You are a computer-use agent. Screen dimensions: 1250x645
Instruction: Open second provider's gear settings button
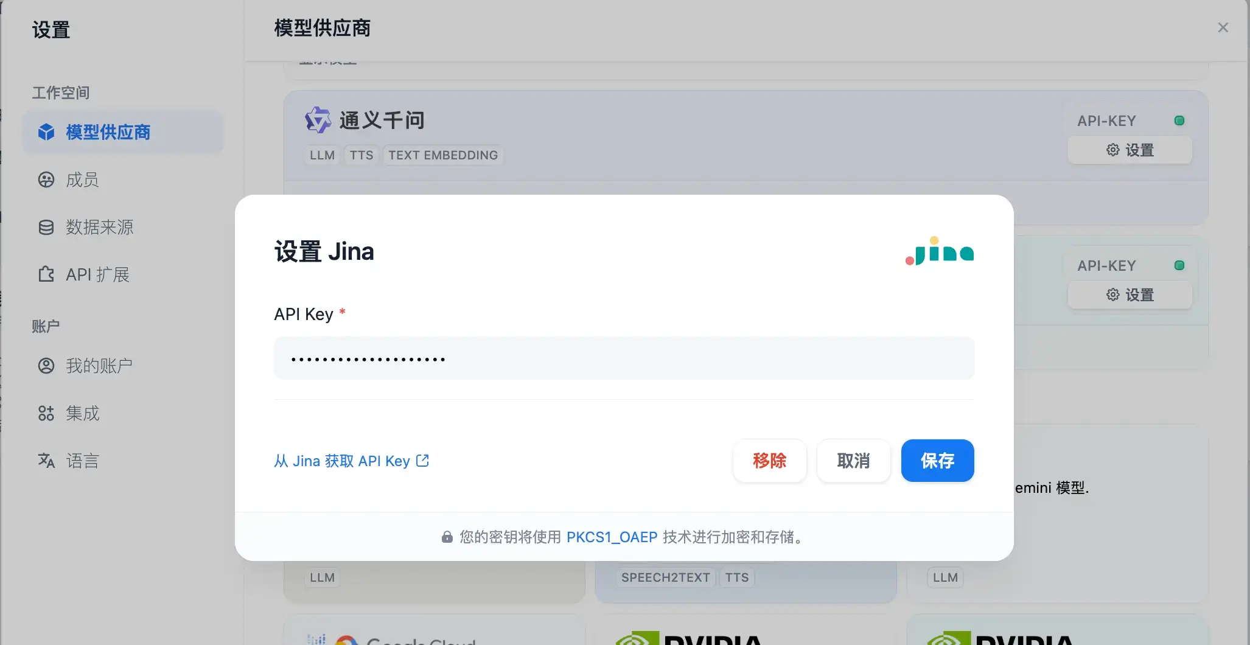tap(1130, 295)
